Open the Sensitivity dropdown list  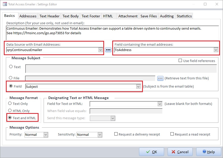tap(100, 135)
